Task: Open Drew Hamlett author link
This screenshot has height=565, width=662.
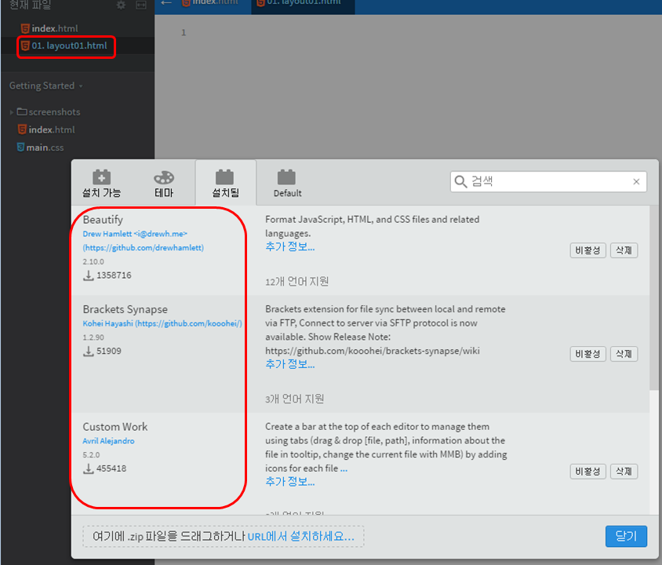Action: 135,234
